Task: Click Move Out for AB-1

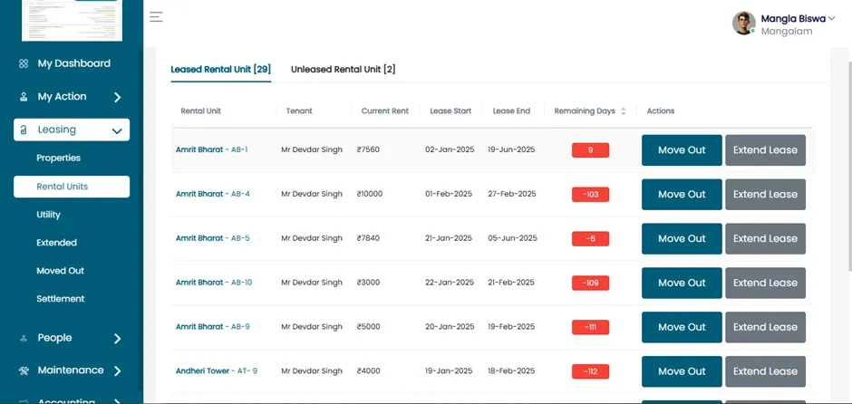Action: point(682,149)
